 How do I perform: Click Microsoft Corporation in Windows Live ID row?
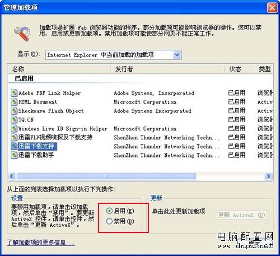coord(145,128)
